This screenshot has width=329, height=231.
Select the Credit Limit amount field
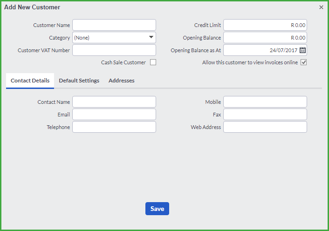point(265,25)
